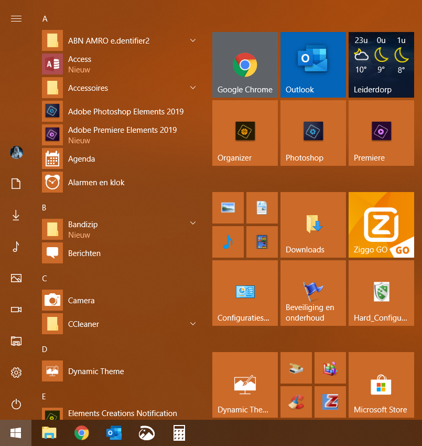Open Outlook from the taskbar
The width and height of the screenshot is (422, 446).
click(x=114, y=433)
